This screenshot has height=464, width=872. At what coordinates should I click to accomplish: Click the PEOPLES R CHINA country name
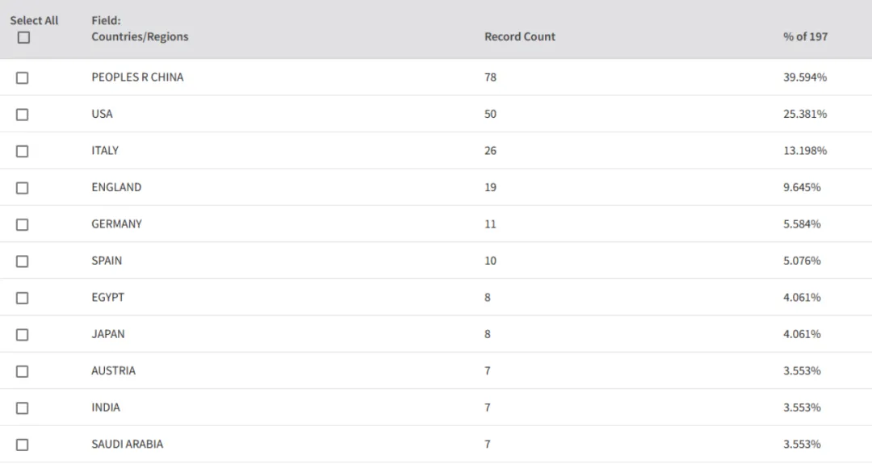(x=137, y=77)
